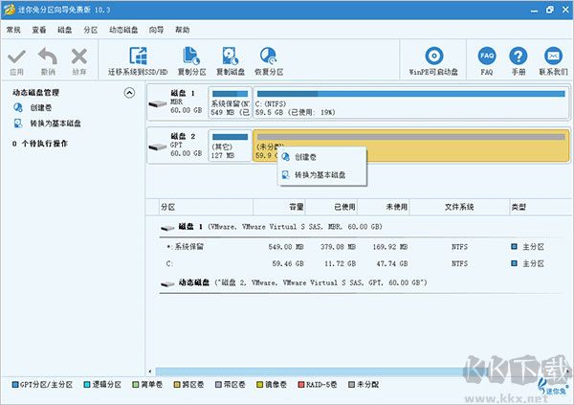The height and width of the screenshot is (405, 574).
Task: Select the Copy Partition (复制分区) icon
Action: pos(191,56)
